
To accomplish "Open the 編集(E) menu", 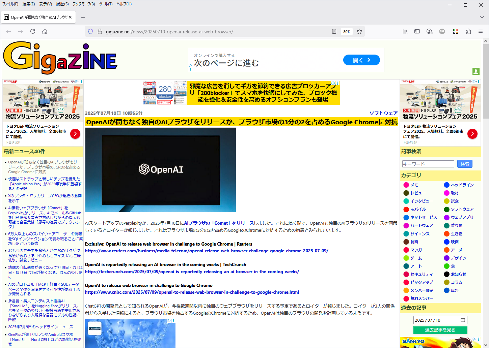I will coord(28,4).
